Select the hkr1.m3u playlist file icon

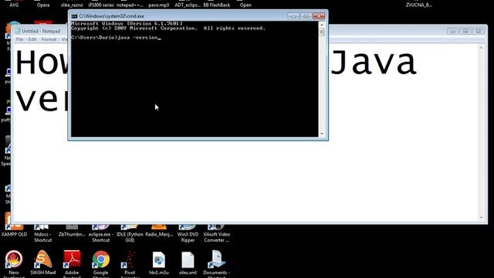click(x=159, y=259)
